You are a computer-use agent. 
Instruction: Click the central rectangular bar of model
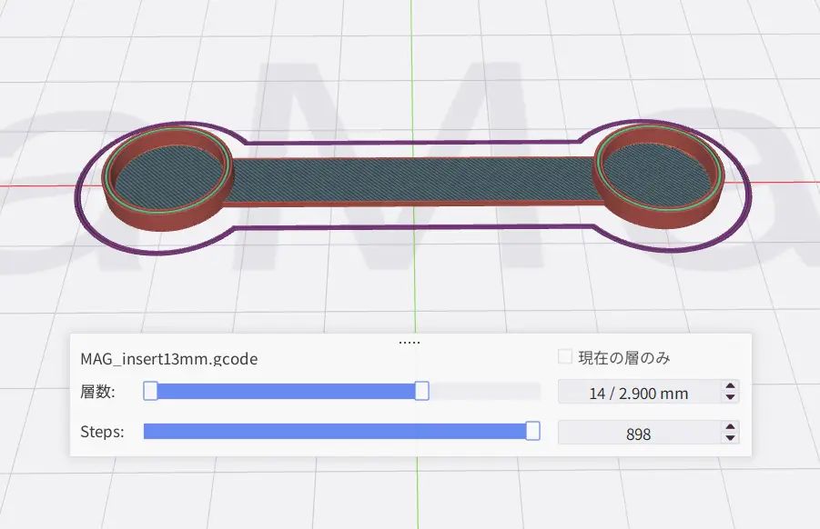[410, 180]
